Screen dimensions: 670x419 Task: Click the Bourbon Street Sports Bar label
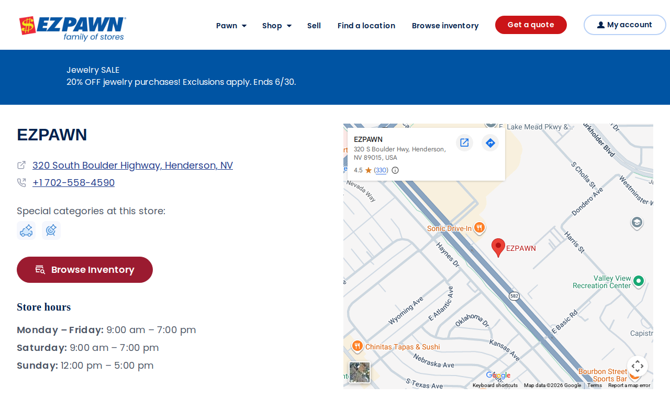point(602,375)
